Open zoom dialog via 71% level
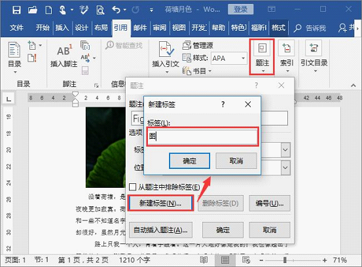The height and width of the screenshot is (267, 362). point(340,260)
